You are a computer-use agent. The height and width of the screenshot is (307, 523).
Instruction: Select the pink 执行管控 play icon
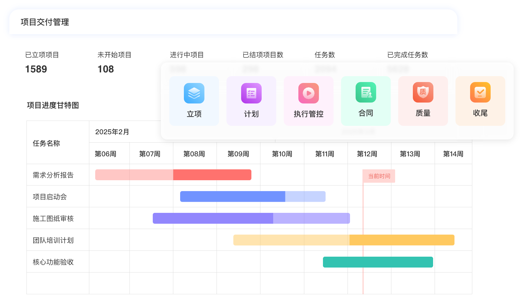coord(309,93)
